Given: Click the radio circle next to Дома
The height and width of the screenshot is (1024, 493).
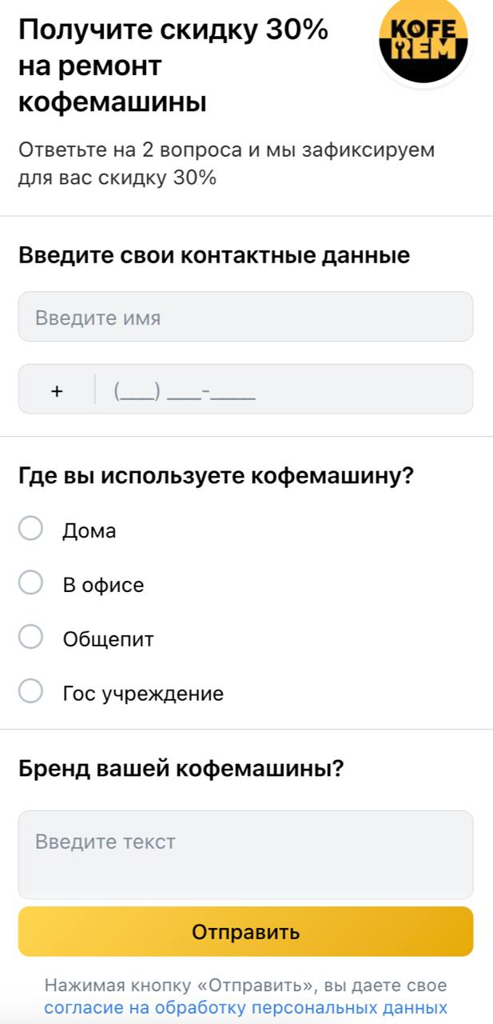Looking at the screenshot, I should click(x=32, y=528).
